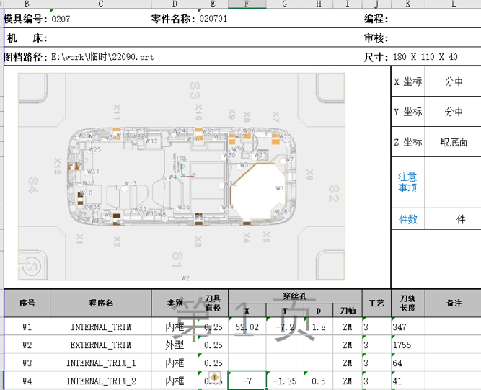Screen dimensions: 481x390
Task: Click the 工艺 table header
Action: [x=376, y=303]
